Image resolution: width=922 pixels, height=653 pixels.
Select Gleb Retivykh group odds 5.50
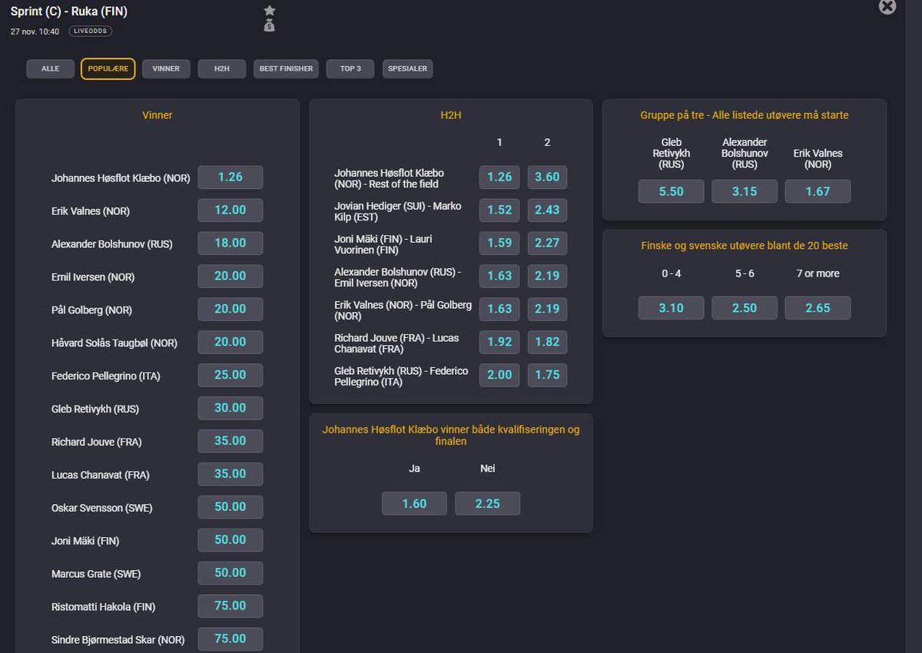672,192
